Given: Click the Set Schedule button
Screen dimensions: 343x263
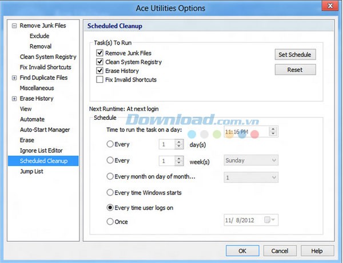Looking at the screenshot, I should (295, 55).
